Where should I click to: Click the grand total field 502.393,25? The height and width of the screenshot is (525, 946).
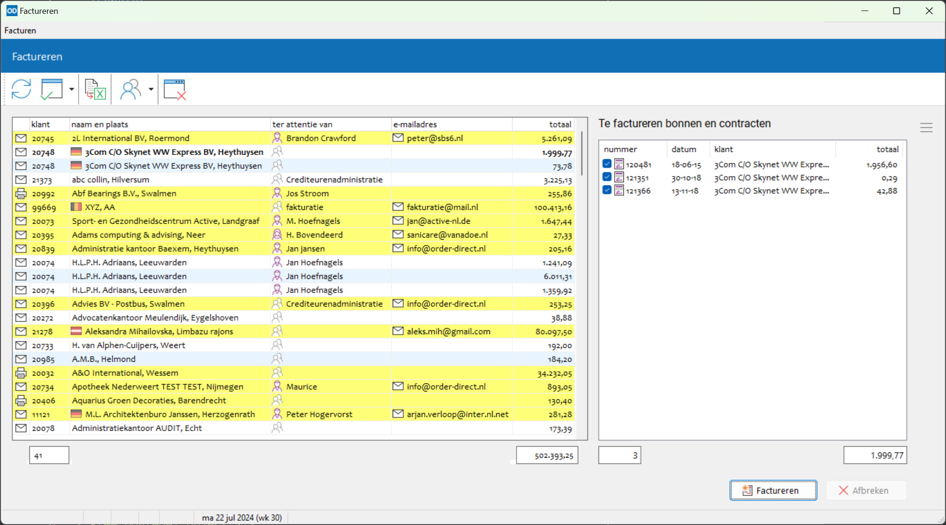(x=547, y=455)
